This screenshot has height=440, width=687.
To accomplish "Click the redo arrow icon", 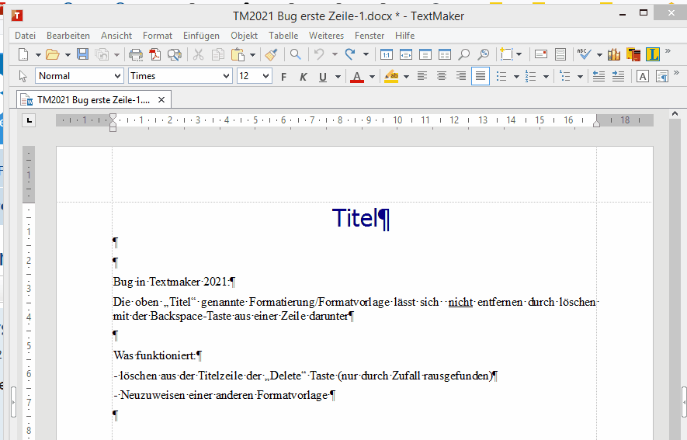I will click(x=350, y=54).
